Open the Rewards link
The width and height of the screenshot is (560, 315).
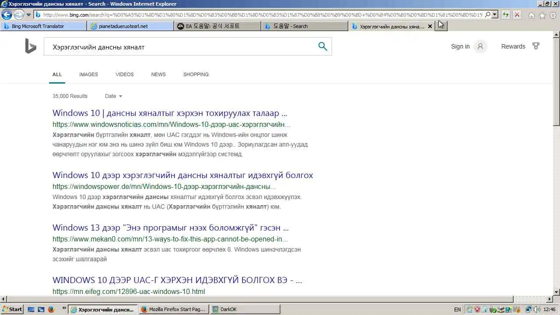tap(513, 46)
